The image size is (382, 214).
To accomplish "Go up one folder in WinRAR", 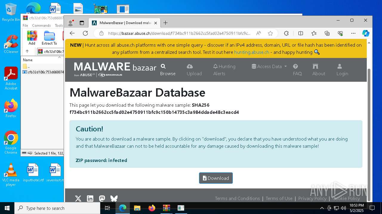I will (x=27, y=51).
